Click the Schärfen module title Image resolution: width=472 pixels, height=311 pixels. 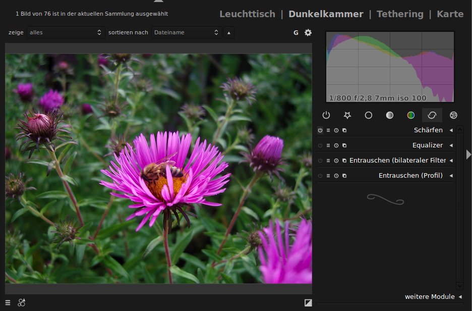pos(428,130)
